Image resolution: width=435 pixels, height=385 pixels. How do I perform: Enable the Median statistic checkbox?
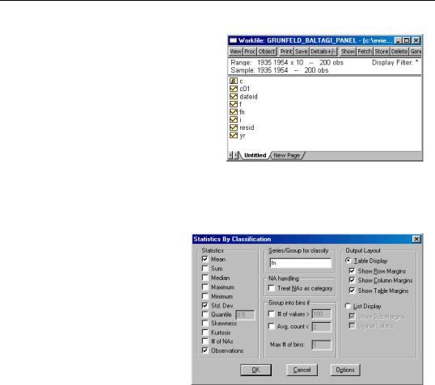pos(205,278)
